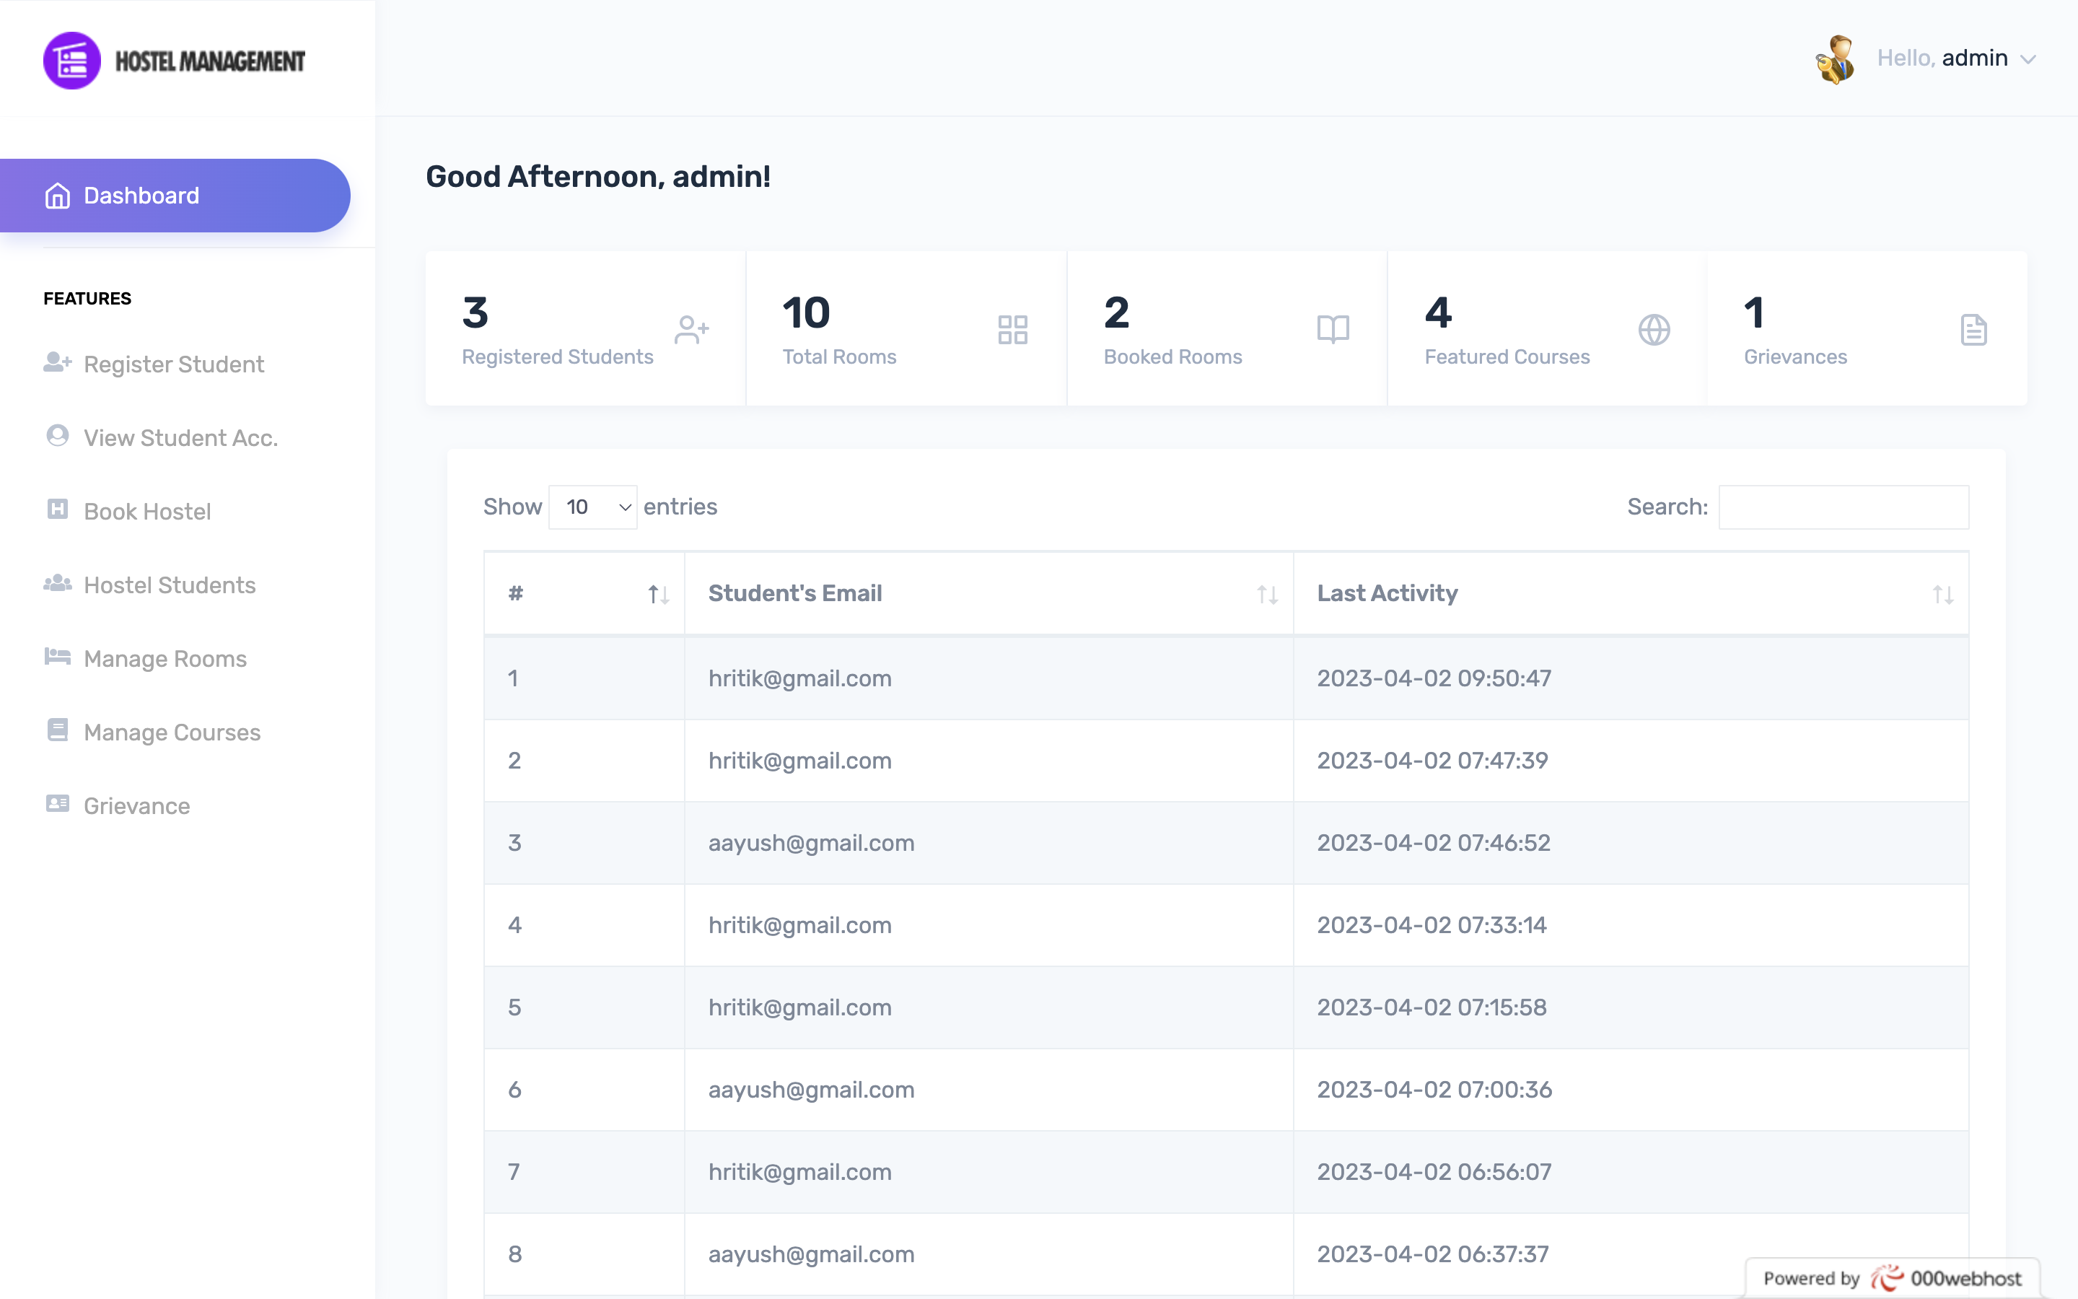The width and height of the screenshot is (2078, 1299).
Task: Select the Hostel Students group icon
Action: (57, 585)
